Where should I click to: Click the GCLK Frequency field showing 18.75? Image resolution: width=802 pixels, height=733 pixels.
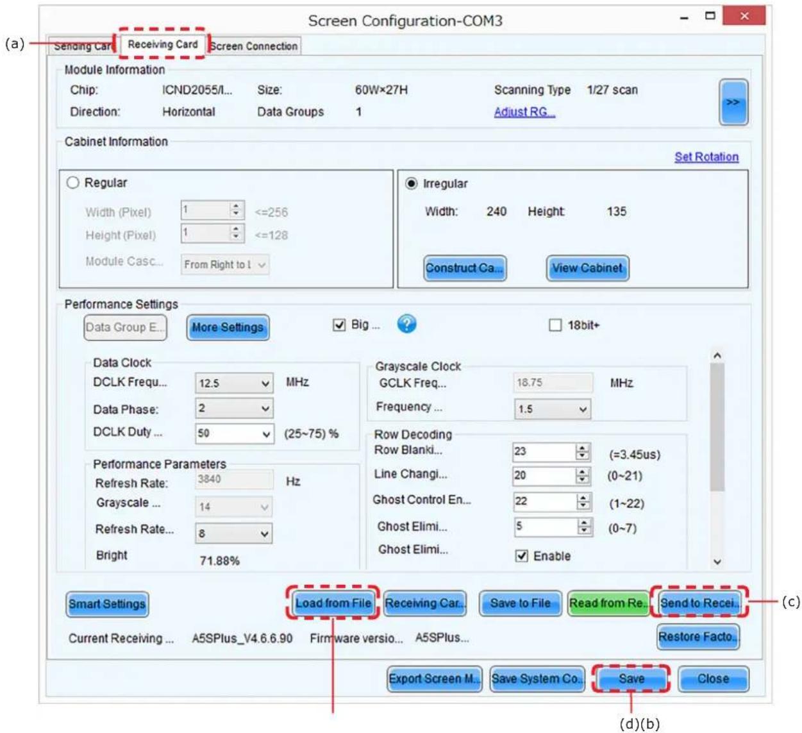click(553, 383)
